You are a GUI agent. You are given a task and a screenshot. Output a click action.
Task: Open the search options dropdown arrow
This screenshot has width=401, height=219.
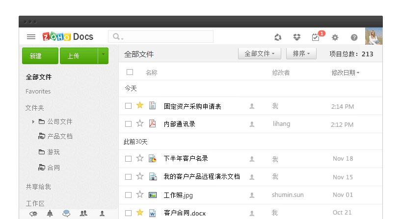[x=123, y=39]
